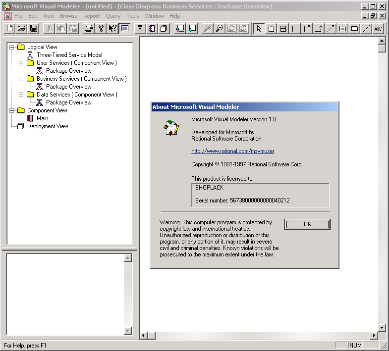The height and width of the screenshot is (351, 389).
Task: Click the Zoom In magnifier icon
Action: [x=208, y=29]
